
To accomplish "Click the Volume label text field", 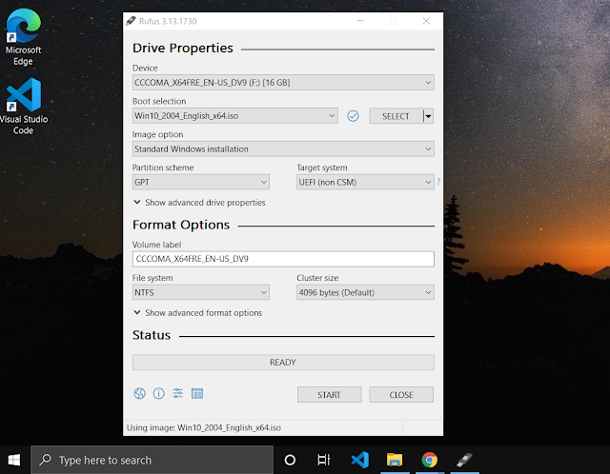I will coord(283,259).
